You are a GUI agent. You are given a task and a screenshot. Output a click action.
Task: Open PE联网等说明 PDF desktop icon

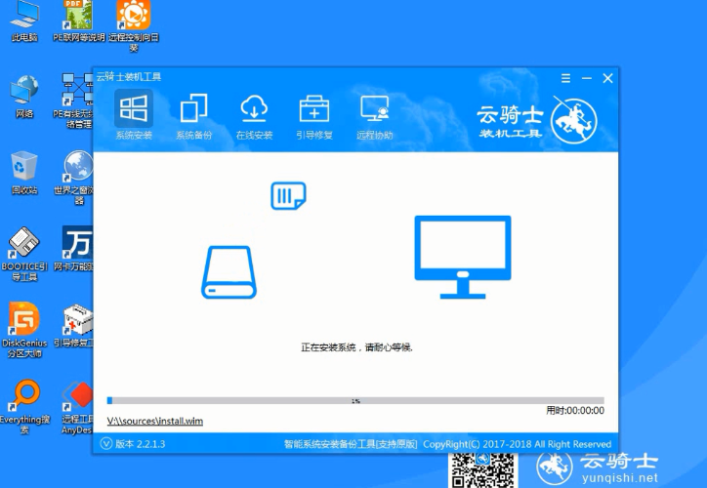(x=79, y=21)
